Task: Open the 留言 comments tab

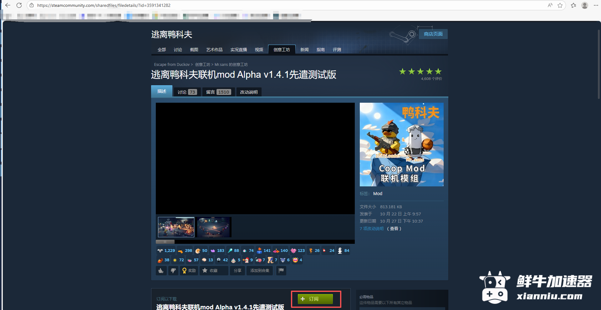Action: (x=218, y=91)
